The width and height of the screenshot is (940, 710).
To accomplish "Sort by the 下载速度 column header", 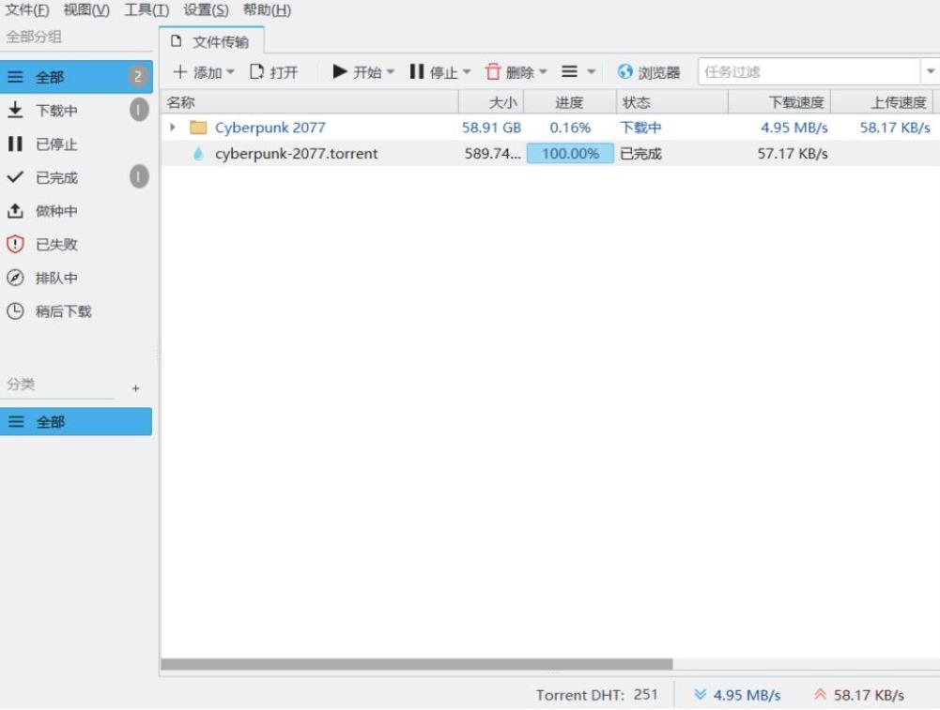I will [x=779, y=102].
